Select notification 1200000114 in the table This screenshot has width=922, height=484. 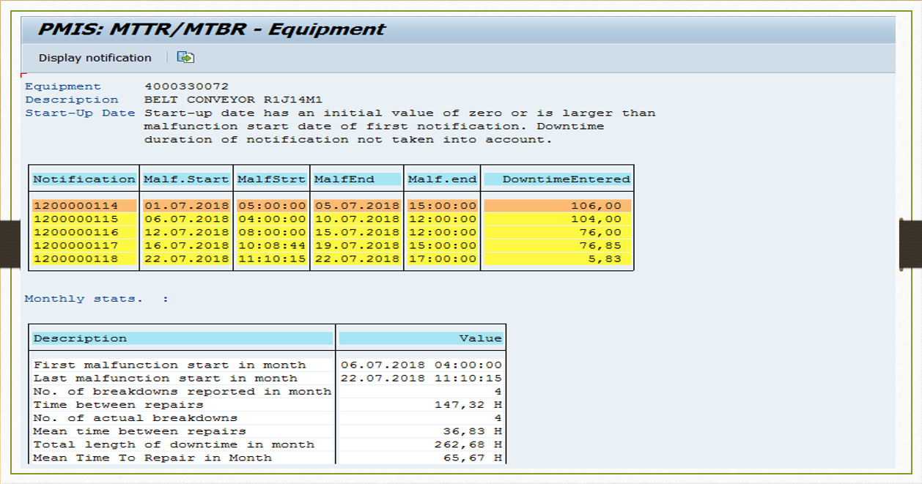tap(75, 206)
